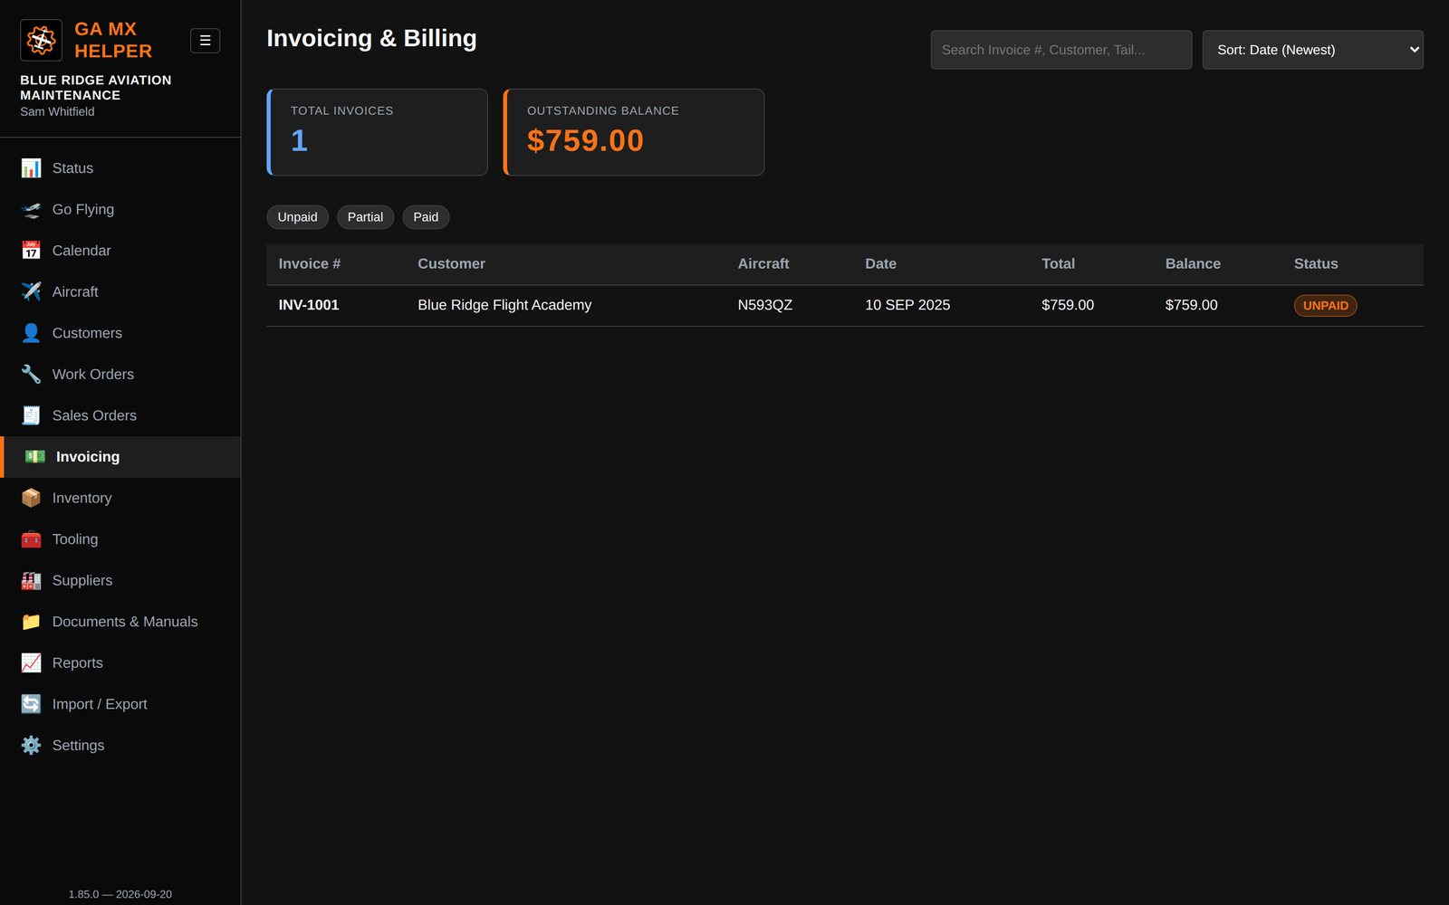Click the Calendar icon in sidebar
Screen dimensions: 1449x905
pyautogui.click(x=31, y=251)
